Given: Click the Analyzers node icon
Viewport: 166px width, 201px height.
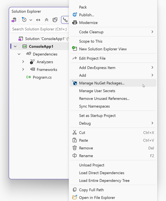Looking at the screenshot, I should (x=32, y=62).
